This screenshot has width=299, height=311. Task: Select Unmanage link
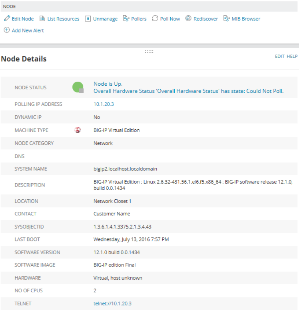point(105,19)
